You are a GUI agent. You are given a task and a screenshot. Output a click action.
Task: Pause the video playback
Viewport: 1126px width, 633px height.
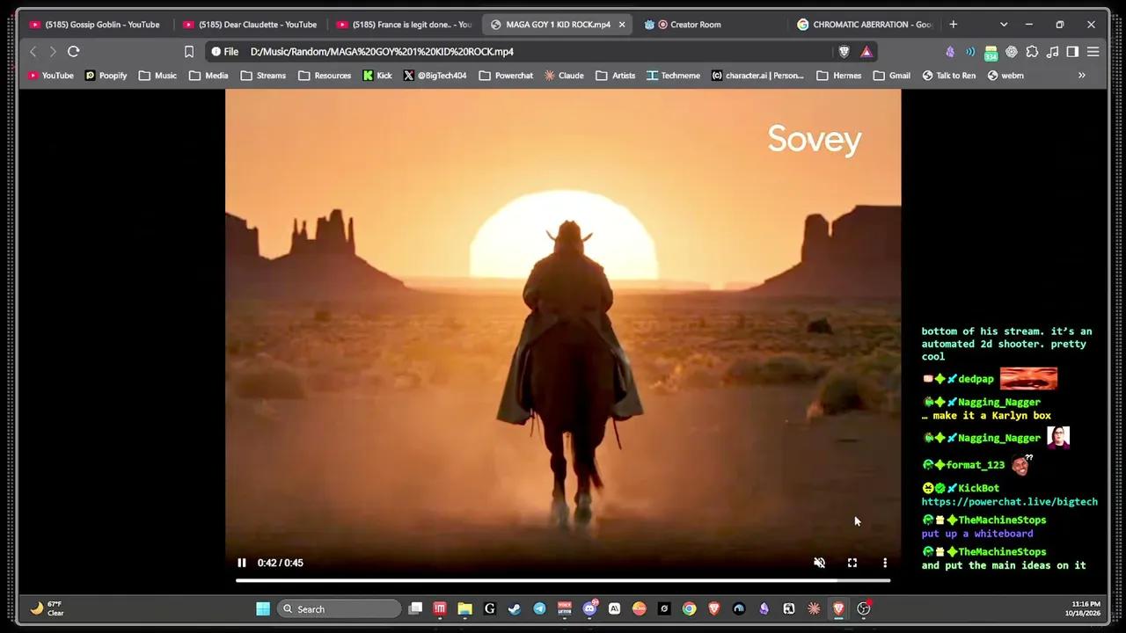pos(242,563)
